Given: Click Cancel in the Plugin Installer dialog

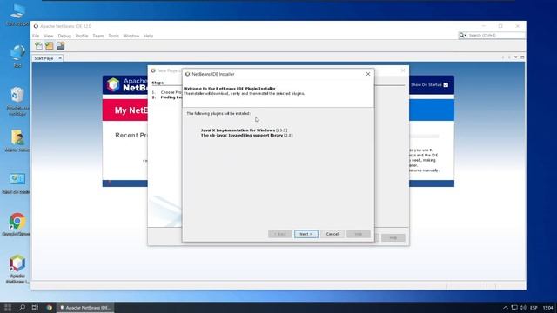Looking at the screenshot, I should click(332, 234).
